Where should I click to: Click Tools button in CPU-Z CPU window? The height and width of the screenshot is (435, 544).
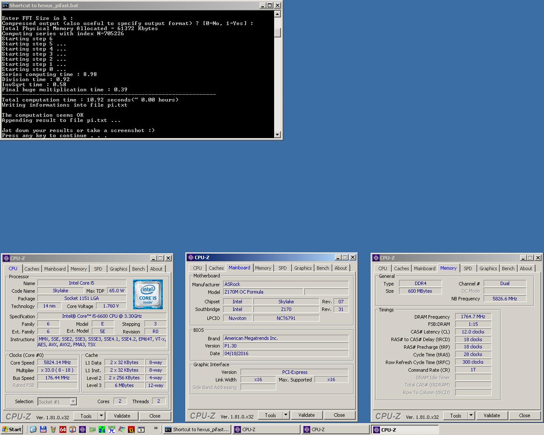coord(86,416)
